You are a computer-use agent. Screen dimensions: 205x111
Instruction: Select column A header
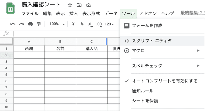pos(29,41)
